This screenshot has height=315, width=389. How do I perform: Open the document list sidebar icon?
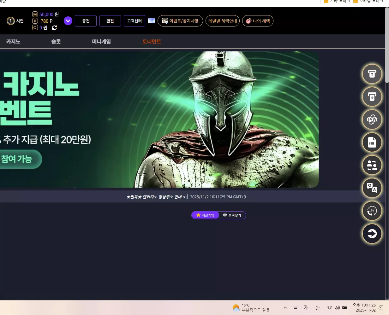[372, 143]
